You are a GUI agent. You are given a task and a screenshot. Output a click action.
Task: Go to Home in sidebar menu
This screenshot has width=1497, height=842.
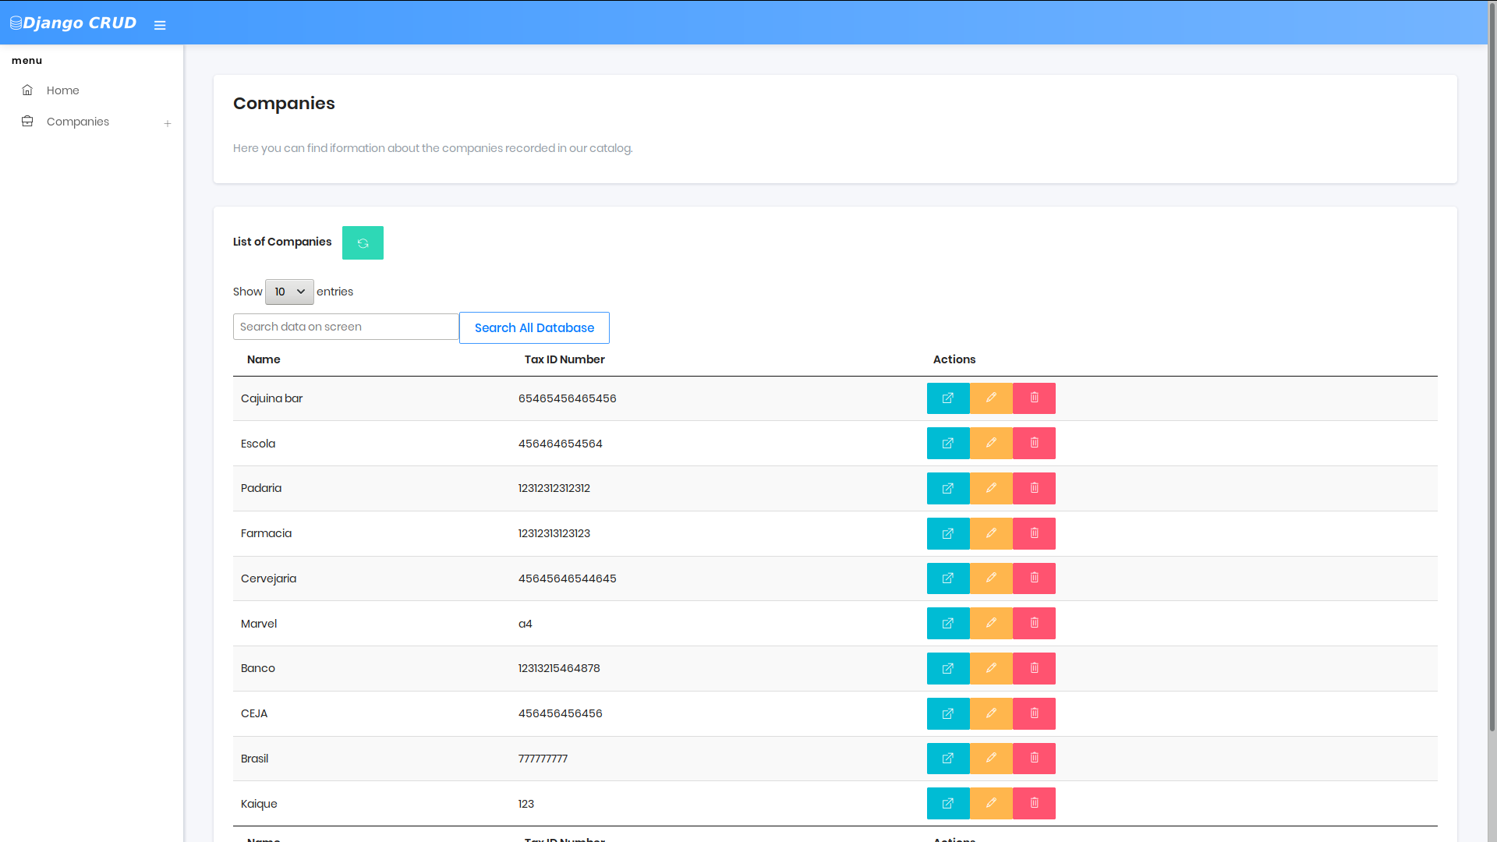(62, 90)
